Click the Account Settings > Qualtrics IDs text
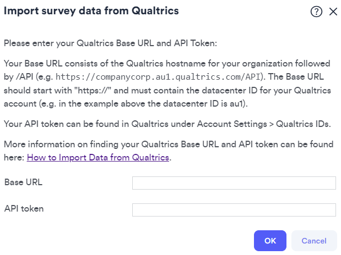 [264, 124]
